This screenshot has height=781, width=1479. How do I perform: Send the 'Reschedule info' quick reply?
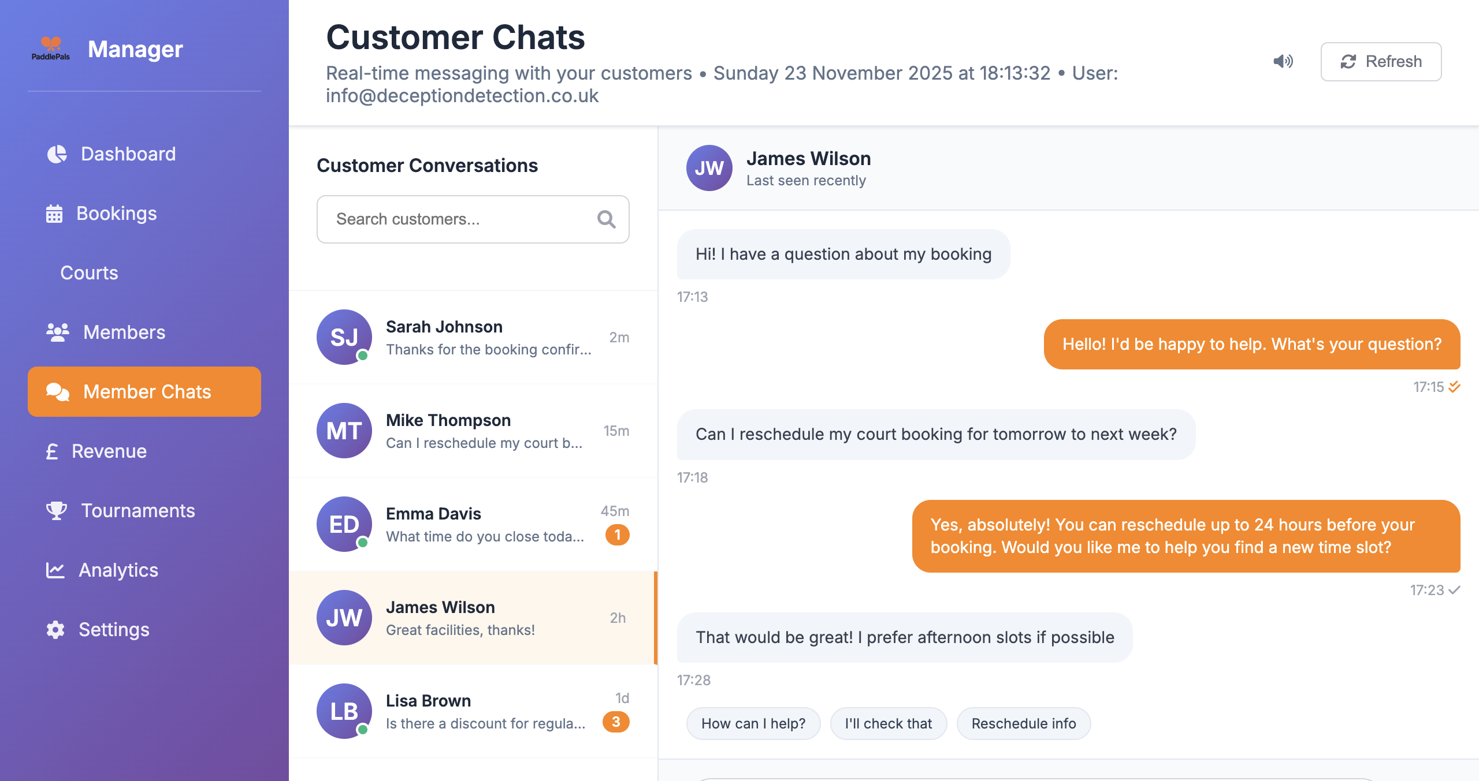coord(1024,723)
